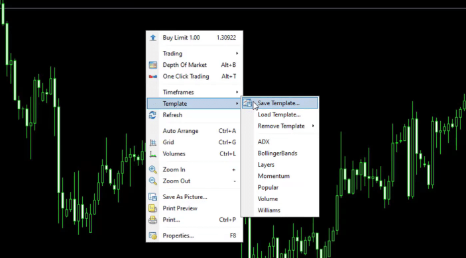Open Remove Template submenu entry
The height and width of the screenshot is (258, 466).
point(280,126)
